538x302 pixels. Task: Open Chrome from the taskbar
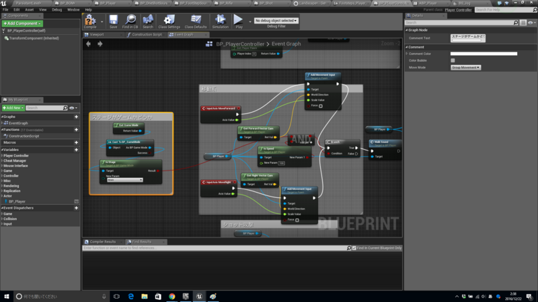pyautogui.click(x=172, y=297)
